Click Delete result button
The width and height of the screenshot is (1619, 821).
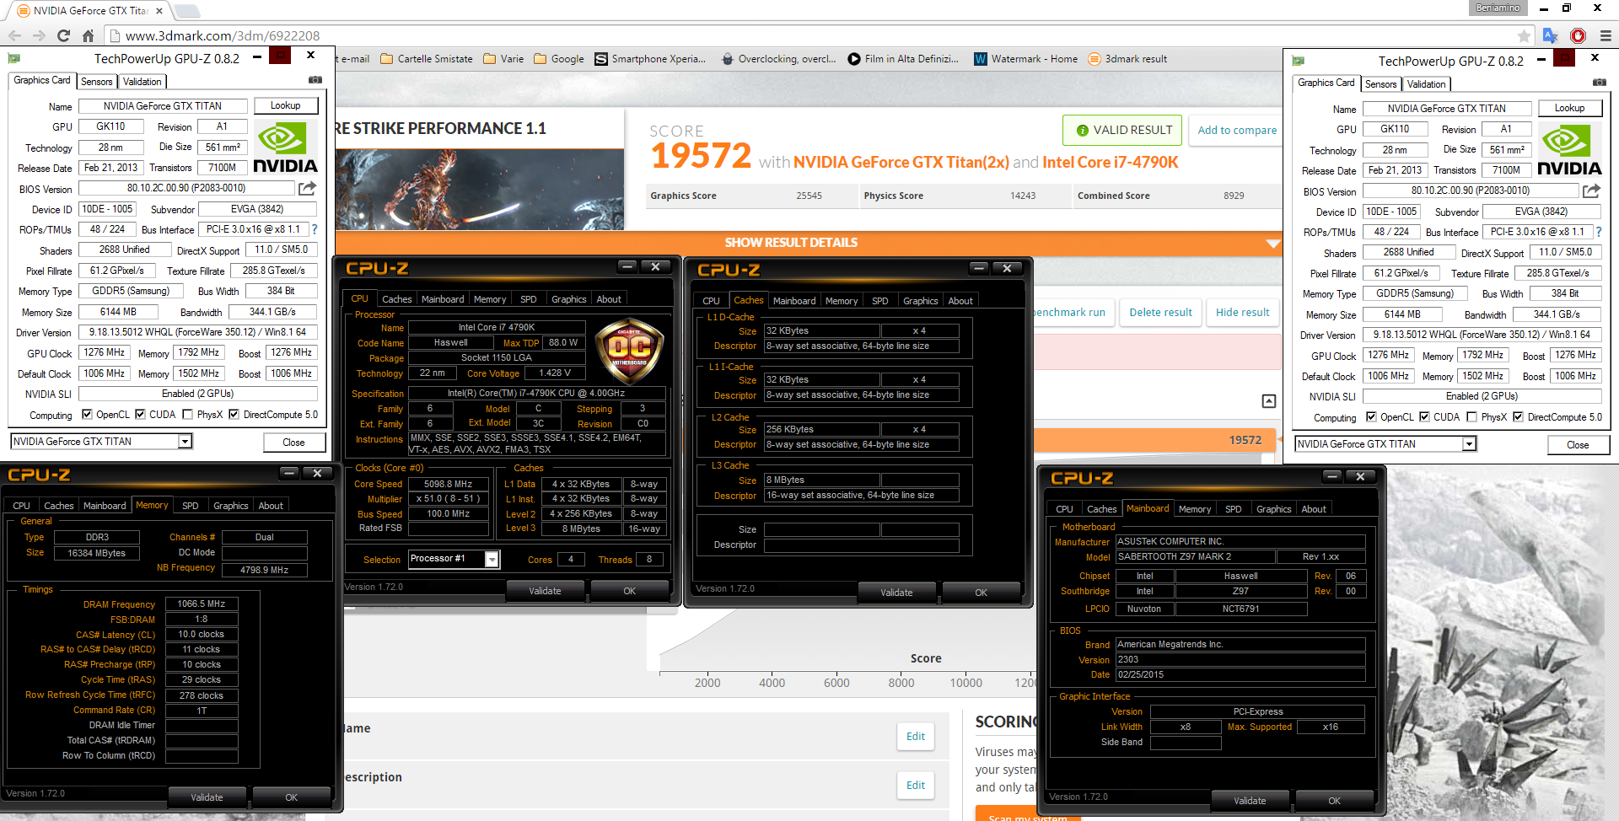pos(1160,312)
